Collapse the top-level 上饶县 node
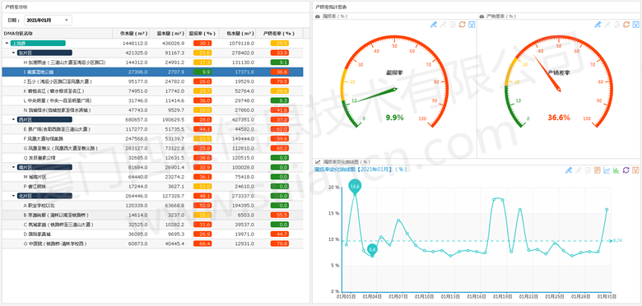 [7, 43]
